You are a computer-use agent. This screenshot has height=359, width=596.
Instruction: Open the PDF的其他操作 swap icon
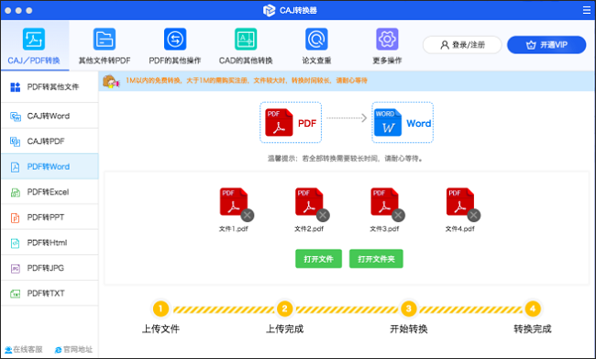click(x=175, y=39)
